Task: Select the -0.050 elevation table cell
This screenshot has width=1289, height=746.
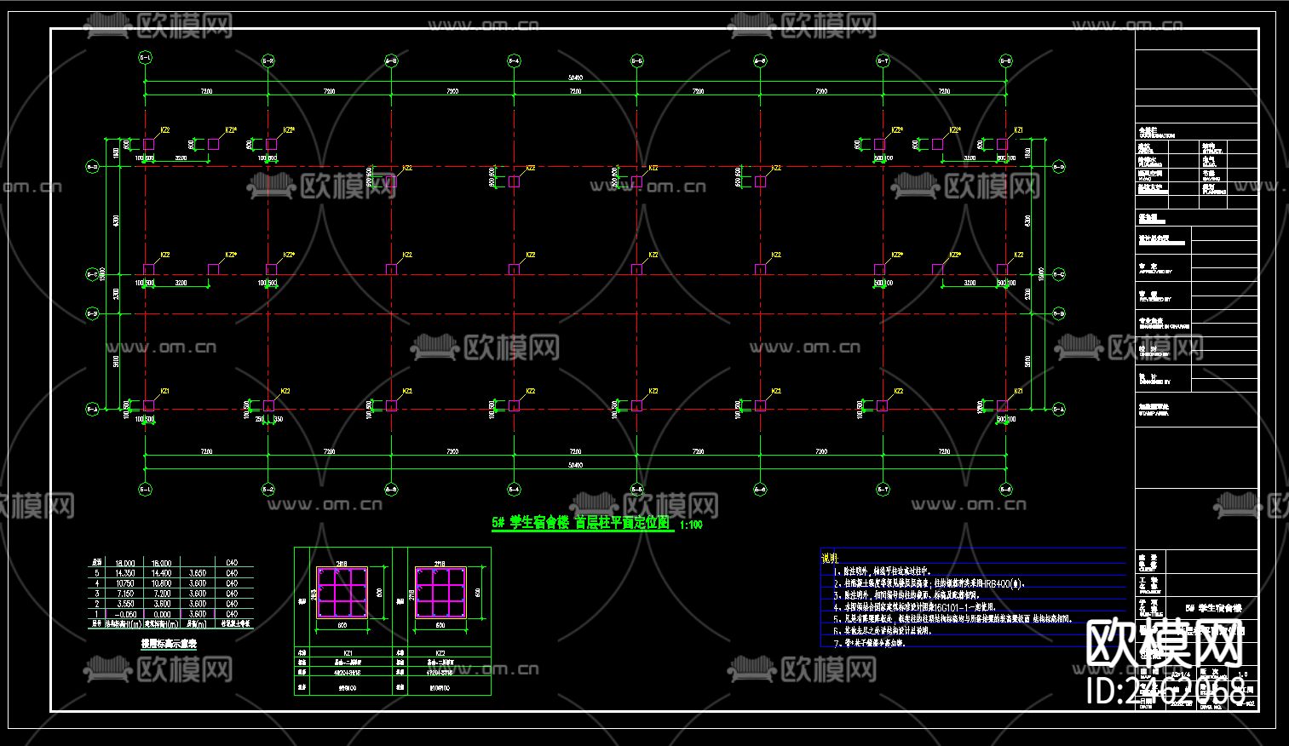Action: point(125,614)
